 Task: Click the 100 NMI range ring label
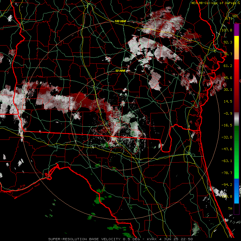pos(120,21)
